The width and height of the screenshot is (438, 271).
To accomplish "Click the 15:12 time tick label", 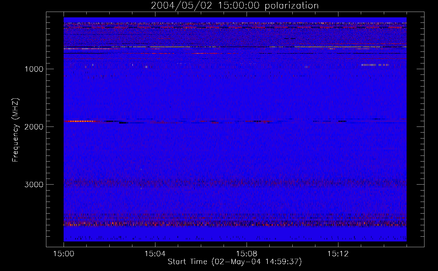I will [x=338, y=254].
